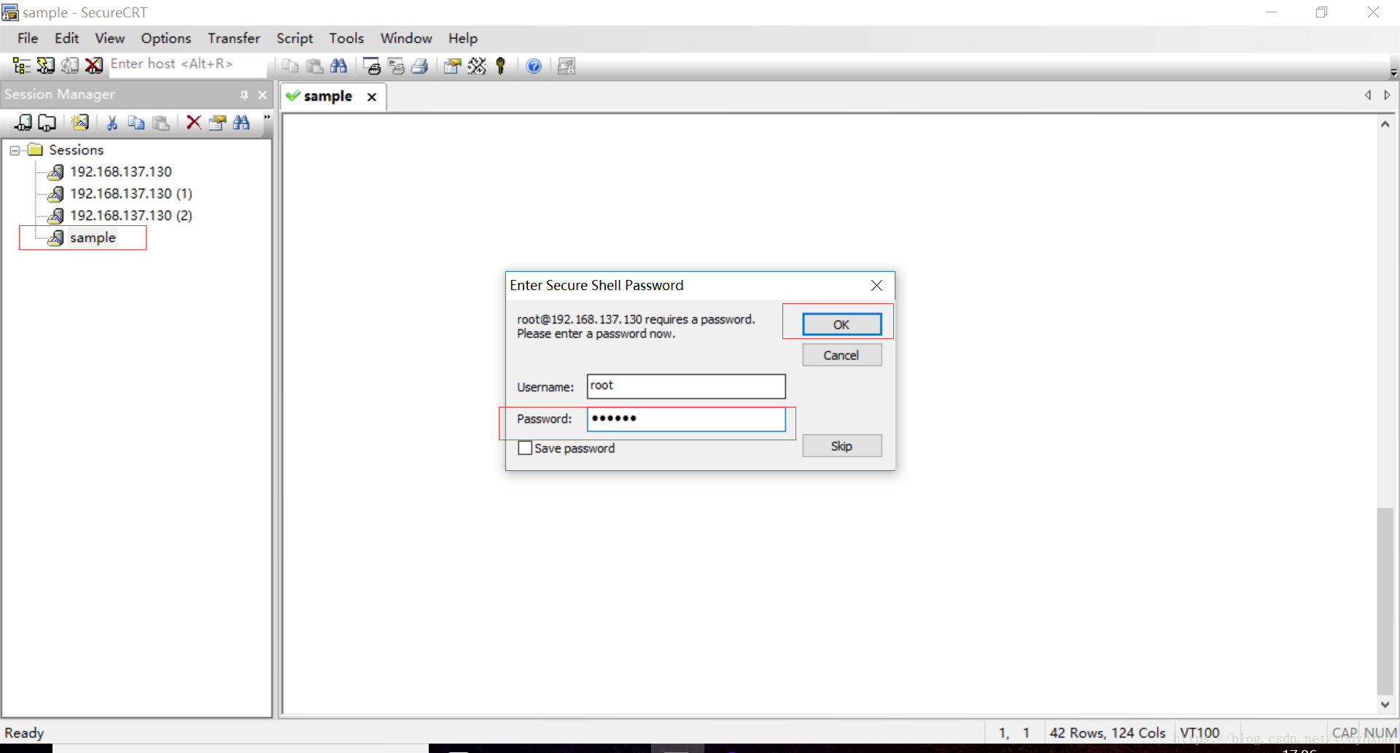Click the Reconnect toolbar icon
1400x753 pixels.
(70, 66)
